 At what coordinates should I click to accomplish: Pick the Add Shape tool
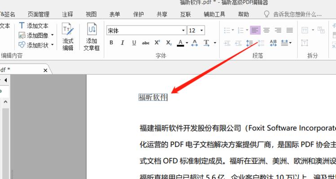tap(34, 45)
